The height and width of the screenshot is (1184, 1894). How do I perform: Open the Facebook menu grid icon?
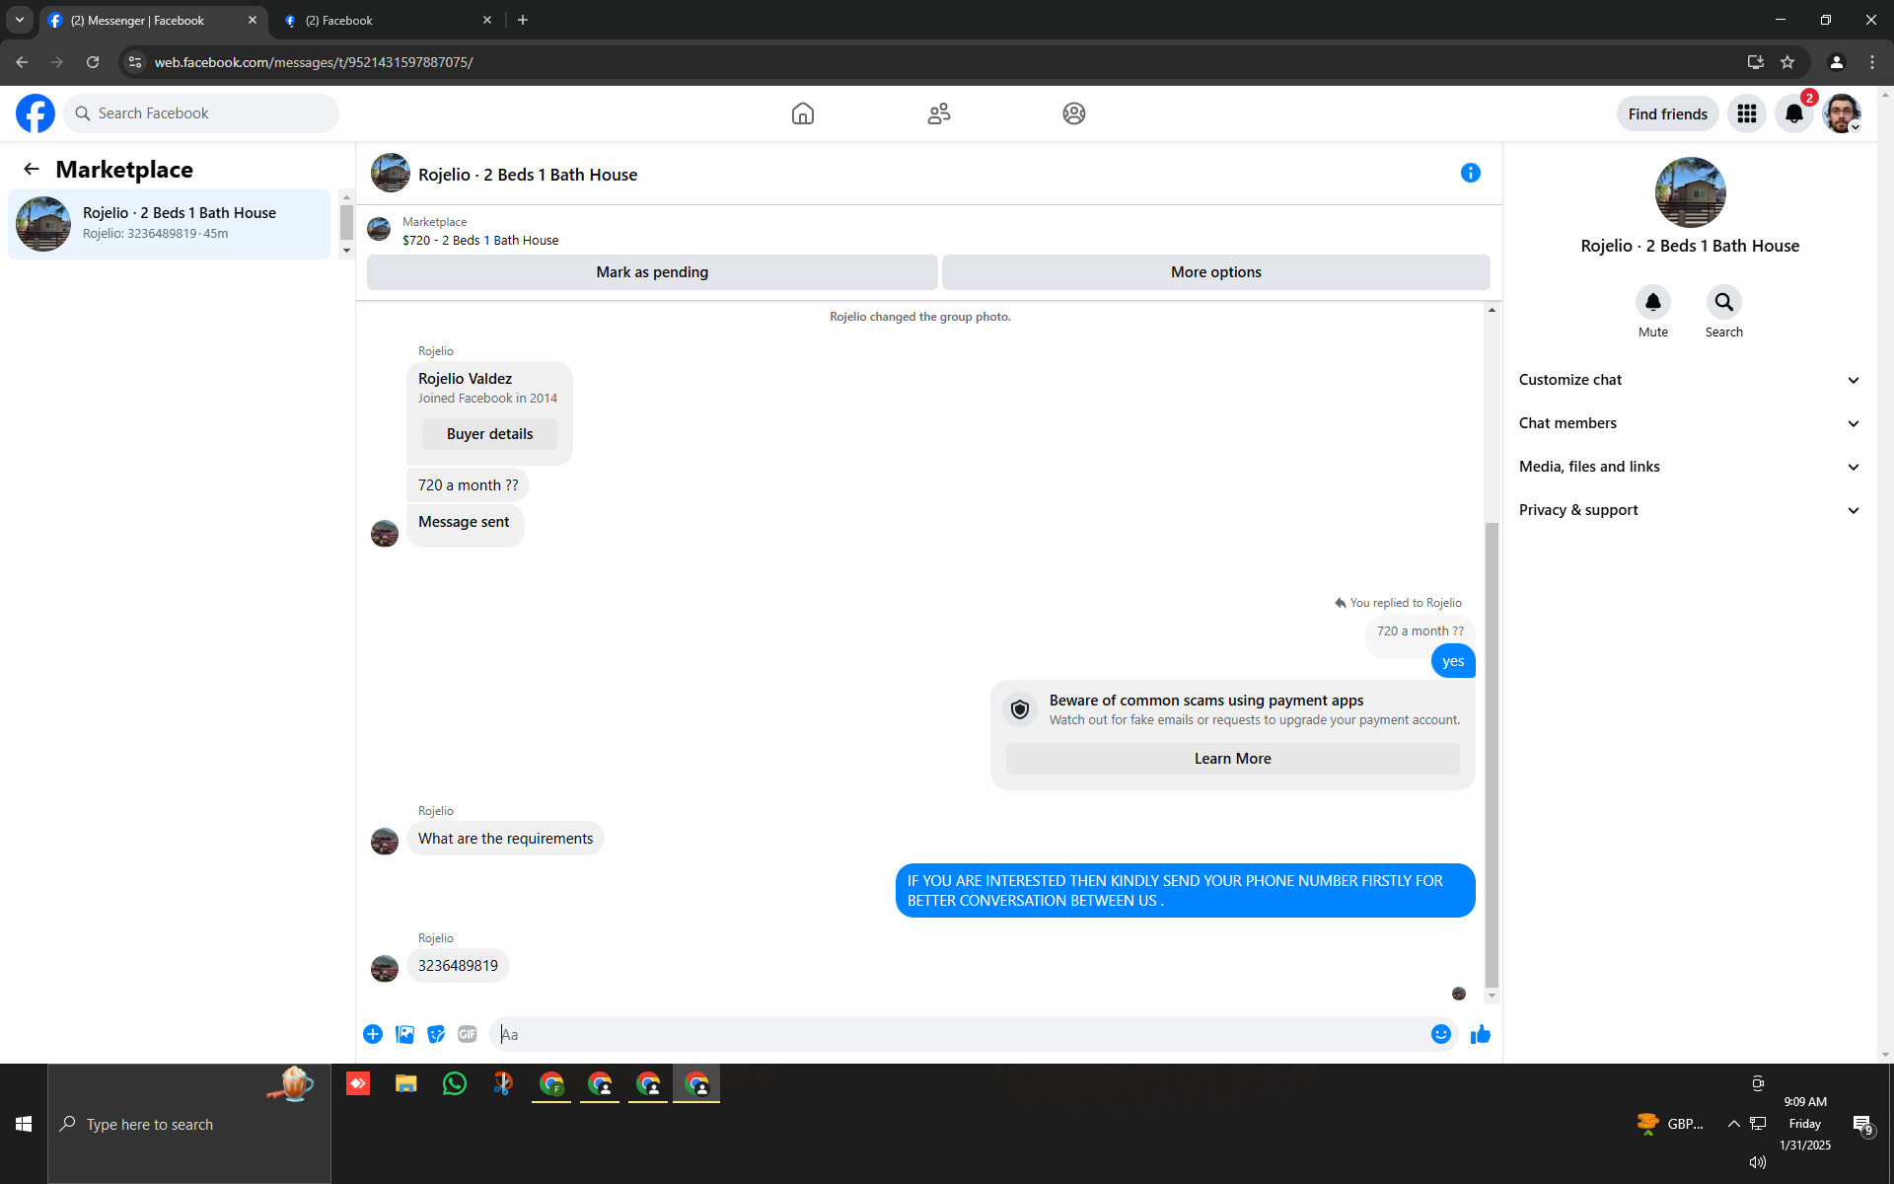tap(1747, 113)
